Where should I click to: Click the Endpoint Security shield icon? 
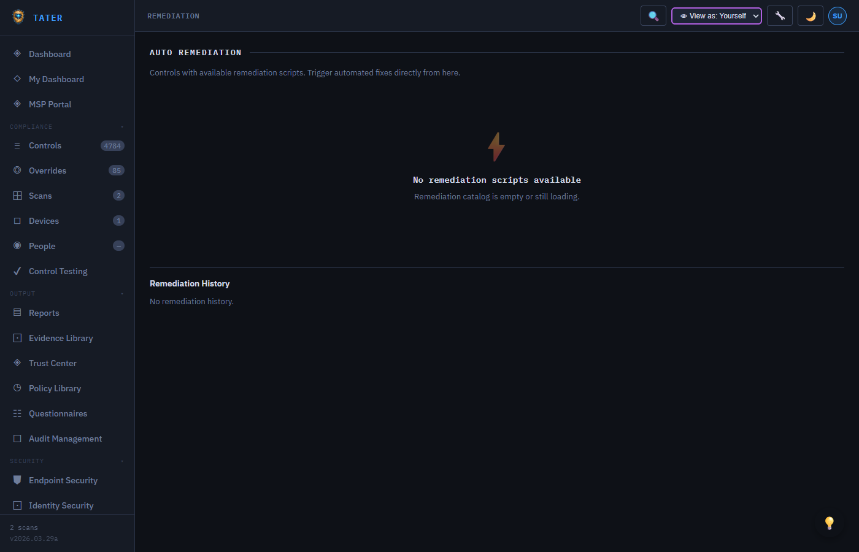(x=17, y=480)
